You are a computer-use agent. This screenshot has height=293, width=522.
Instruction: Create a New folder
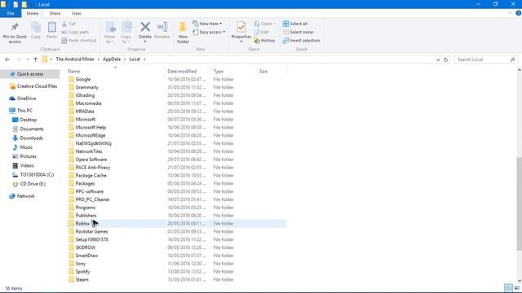[183, 33]
